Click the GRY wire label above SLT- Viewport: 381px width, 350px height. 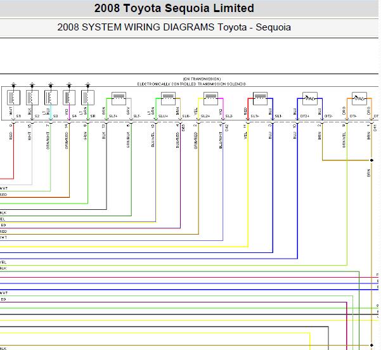tap(128, 111)
